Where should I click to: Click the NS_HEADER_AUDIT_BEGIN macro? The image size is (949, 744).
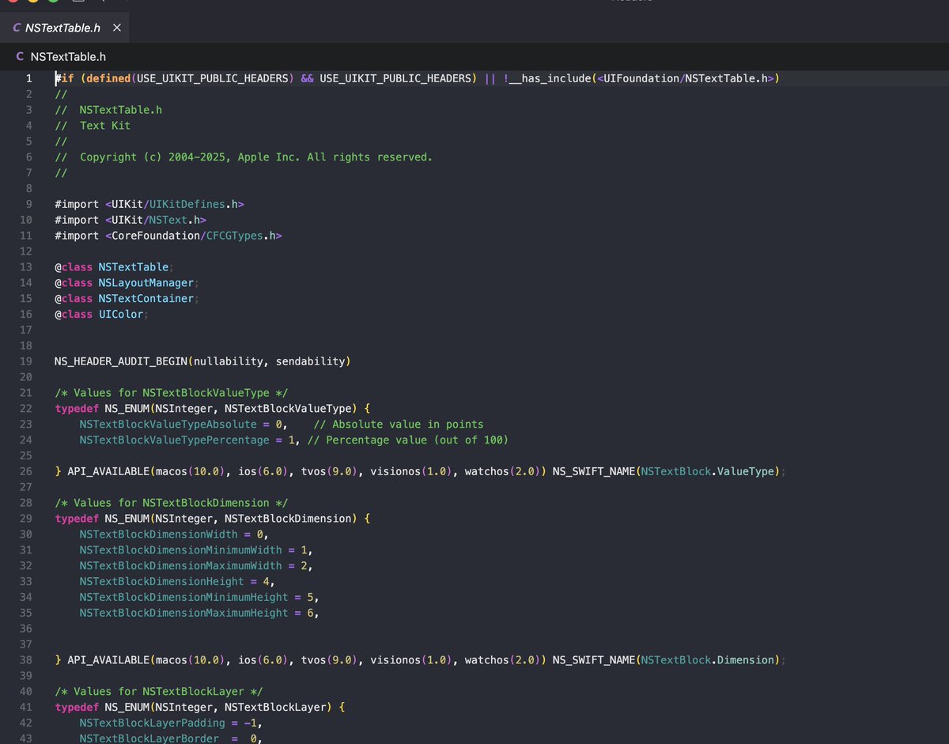click(121, 361)
